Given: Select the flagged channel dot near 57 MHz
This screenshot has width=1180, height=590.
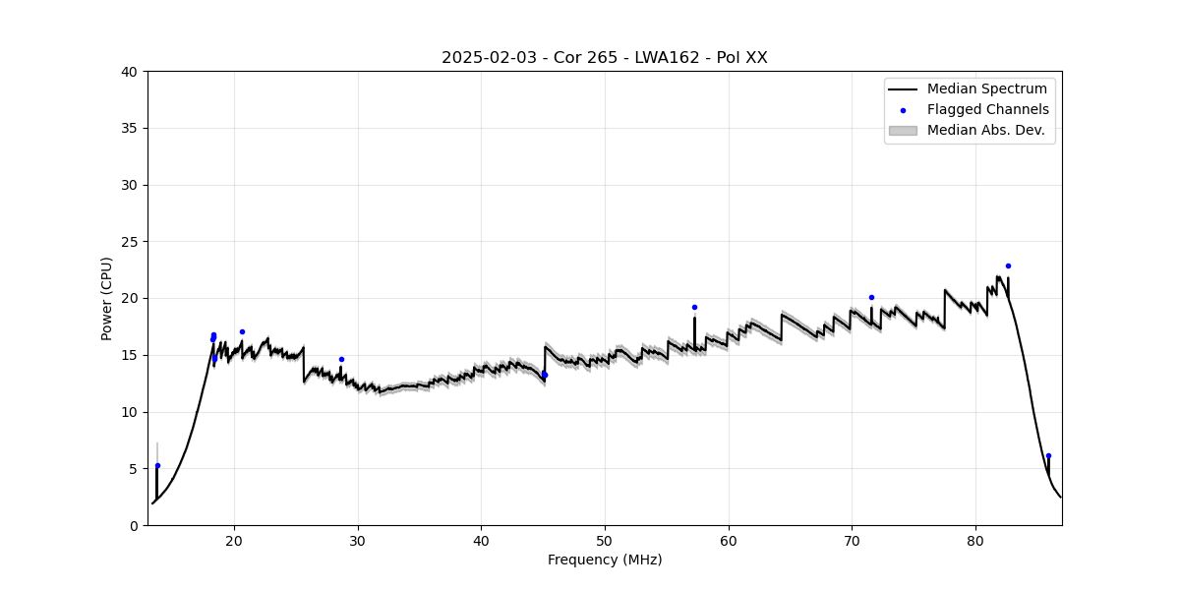Looking at the screenshot, I should [x=694, y=307].
